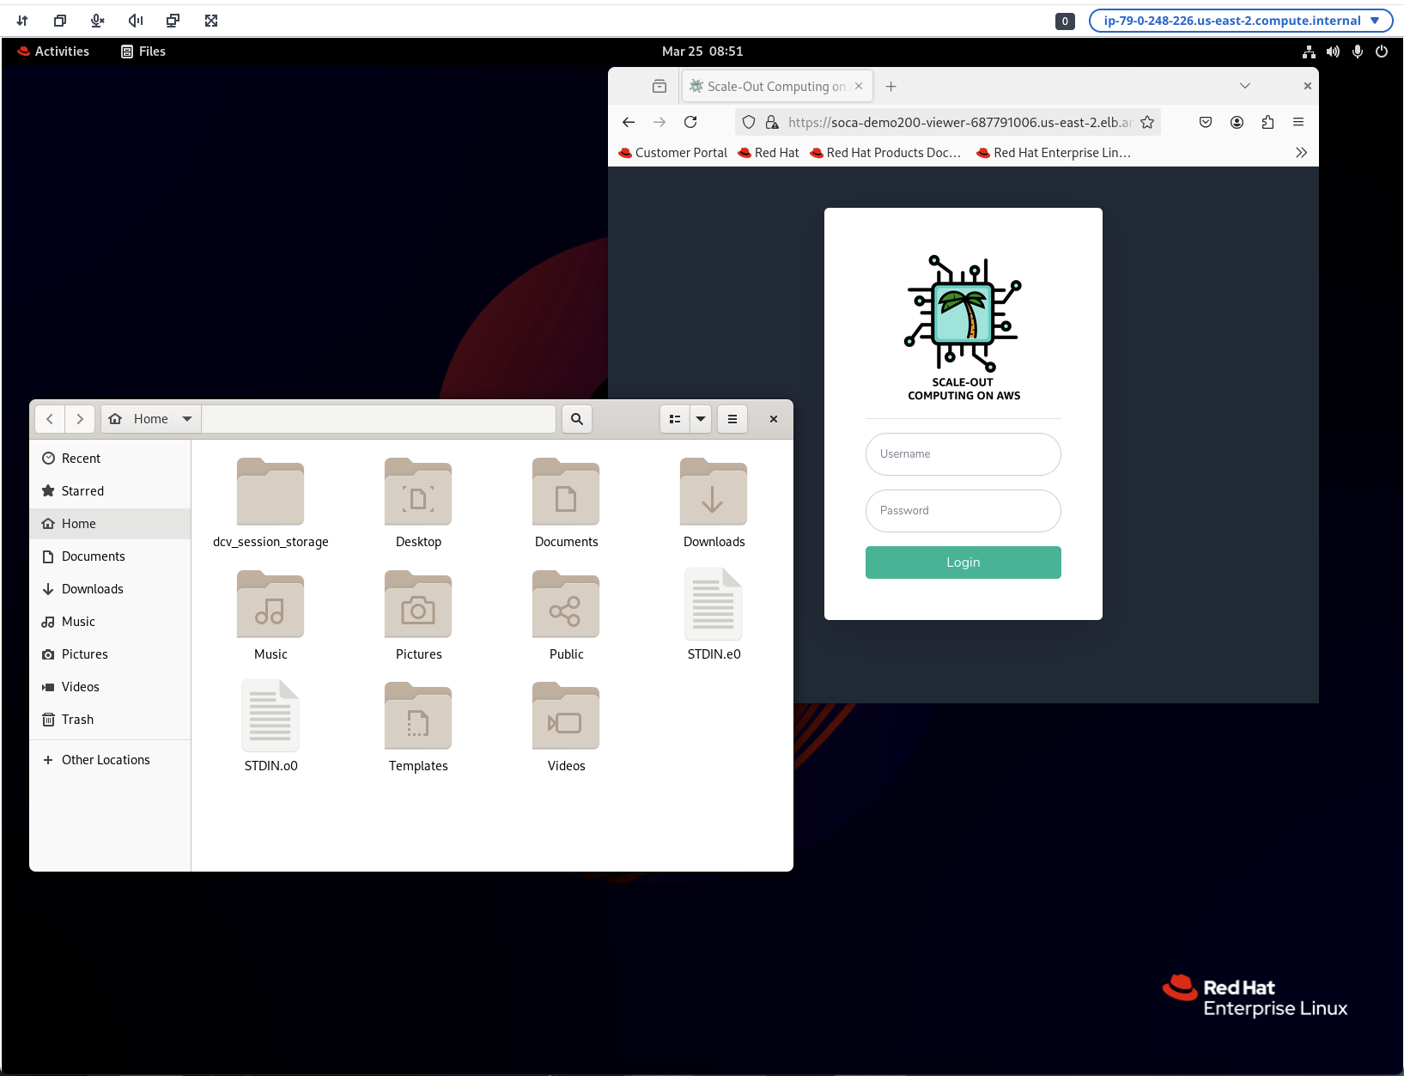
Task: Open the Activities overview
Action: [x=53, y=52]
